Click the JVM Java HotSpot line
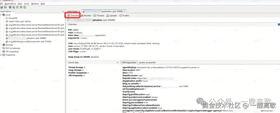This screenshot has height=113, width=280. click(x=114, y=43)
